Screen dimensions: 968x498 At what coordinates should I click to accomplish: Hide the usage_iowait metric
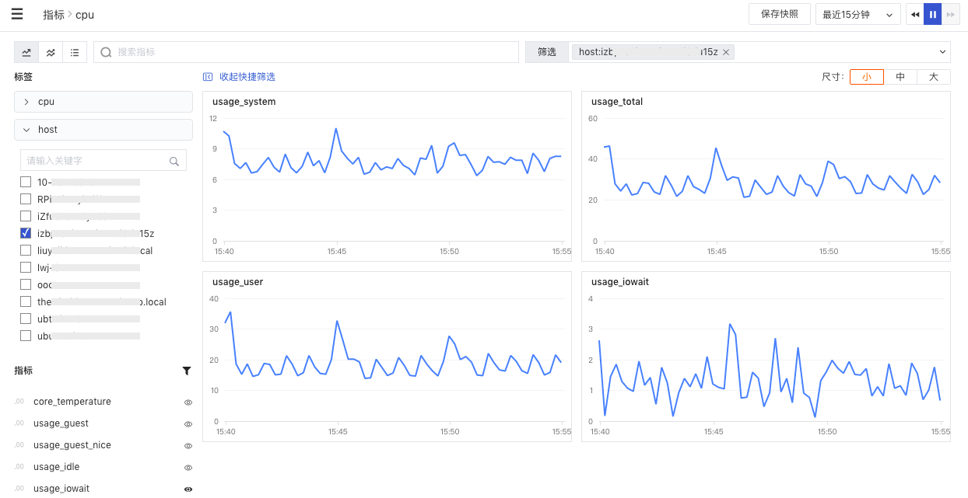pos(188,489)
